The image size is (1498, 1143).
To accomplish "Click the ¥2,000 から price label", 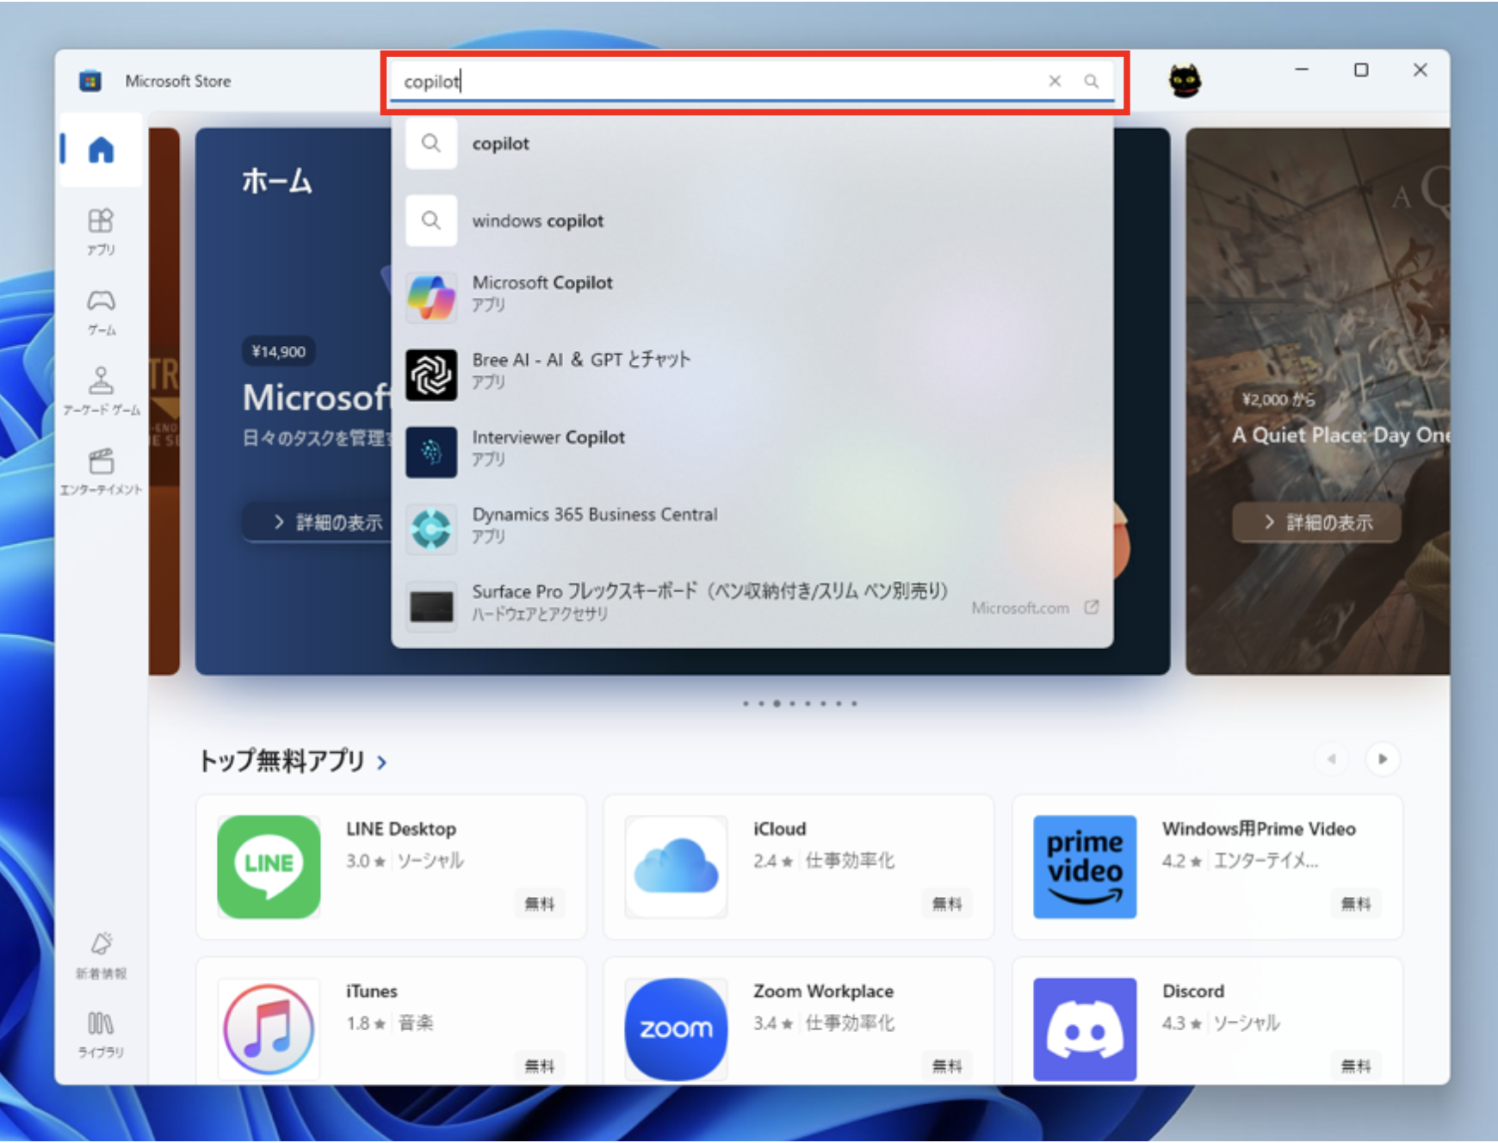I will pyautogui.click(x=1278, y=399).
